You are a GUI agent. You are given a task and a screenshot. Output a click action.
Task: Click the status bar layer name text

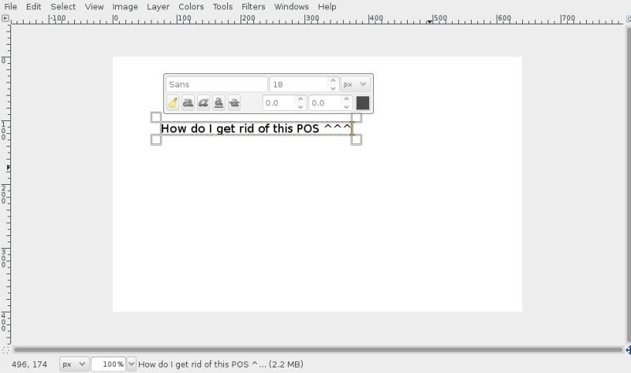[221, 364]
